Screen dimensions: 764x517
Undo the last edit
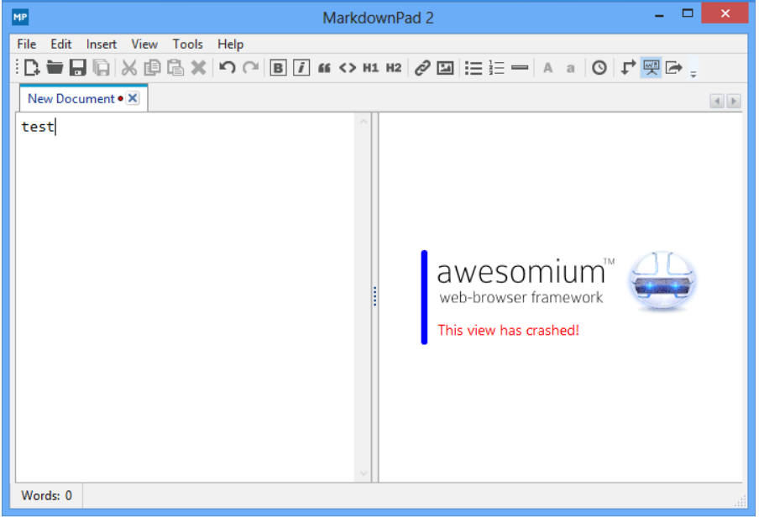pos(227,68)
